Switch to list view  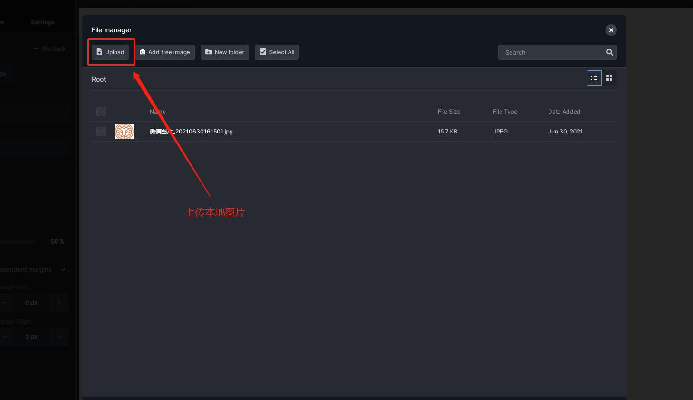(594, 78)
